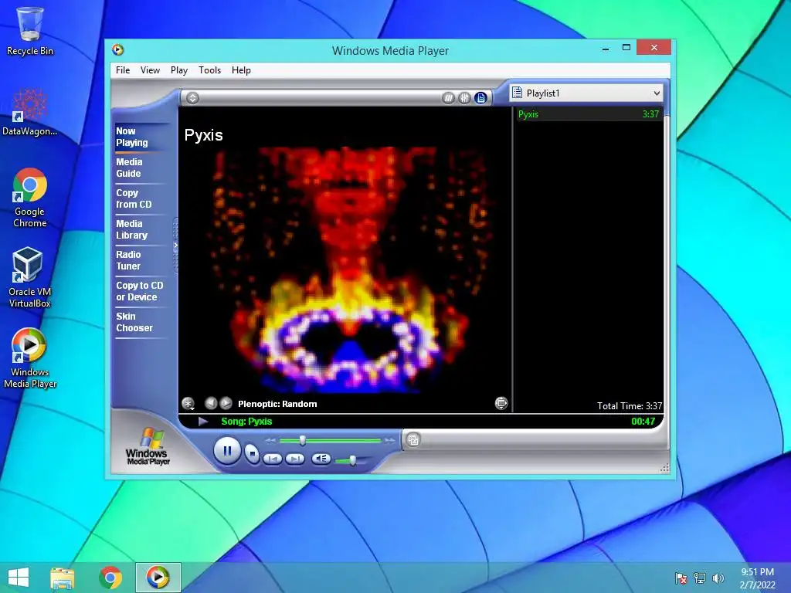Switch to skin mode
Screen dimensions: 791x593
[x=413, y=439]
